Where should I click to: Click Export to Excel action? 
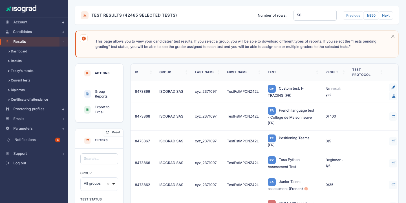[x=102, y=110]
